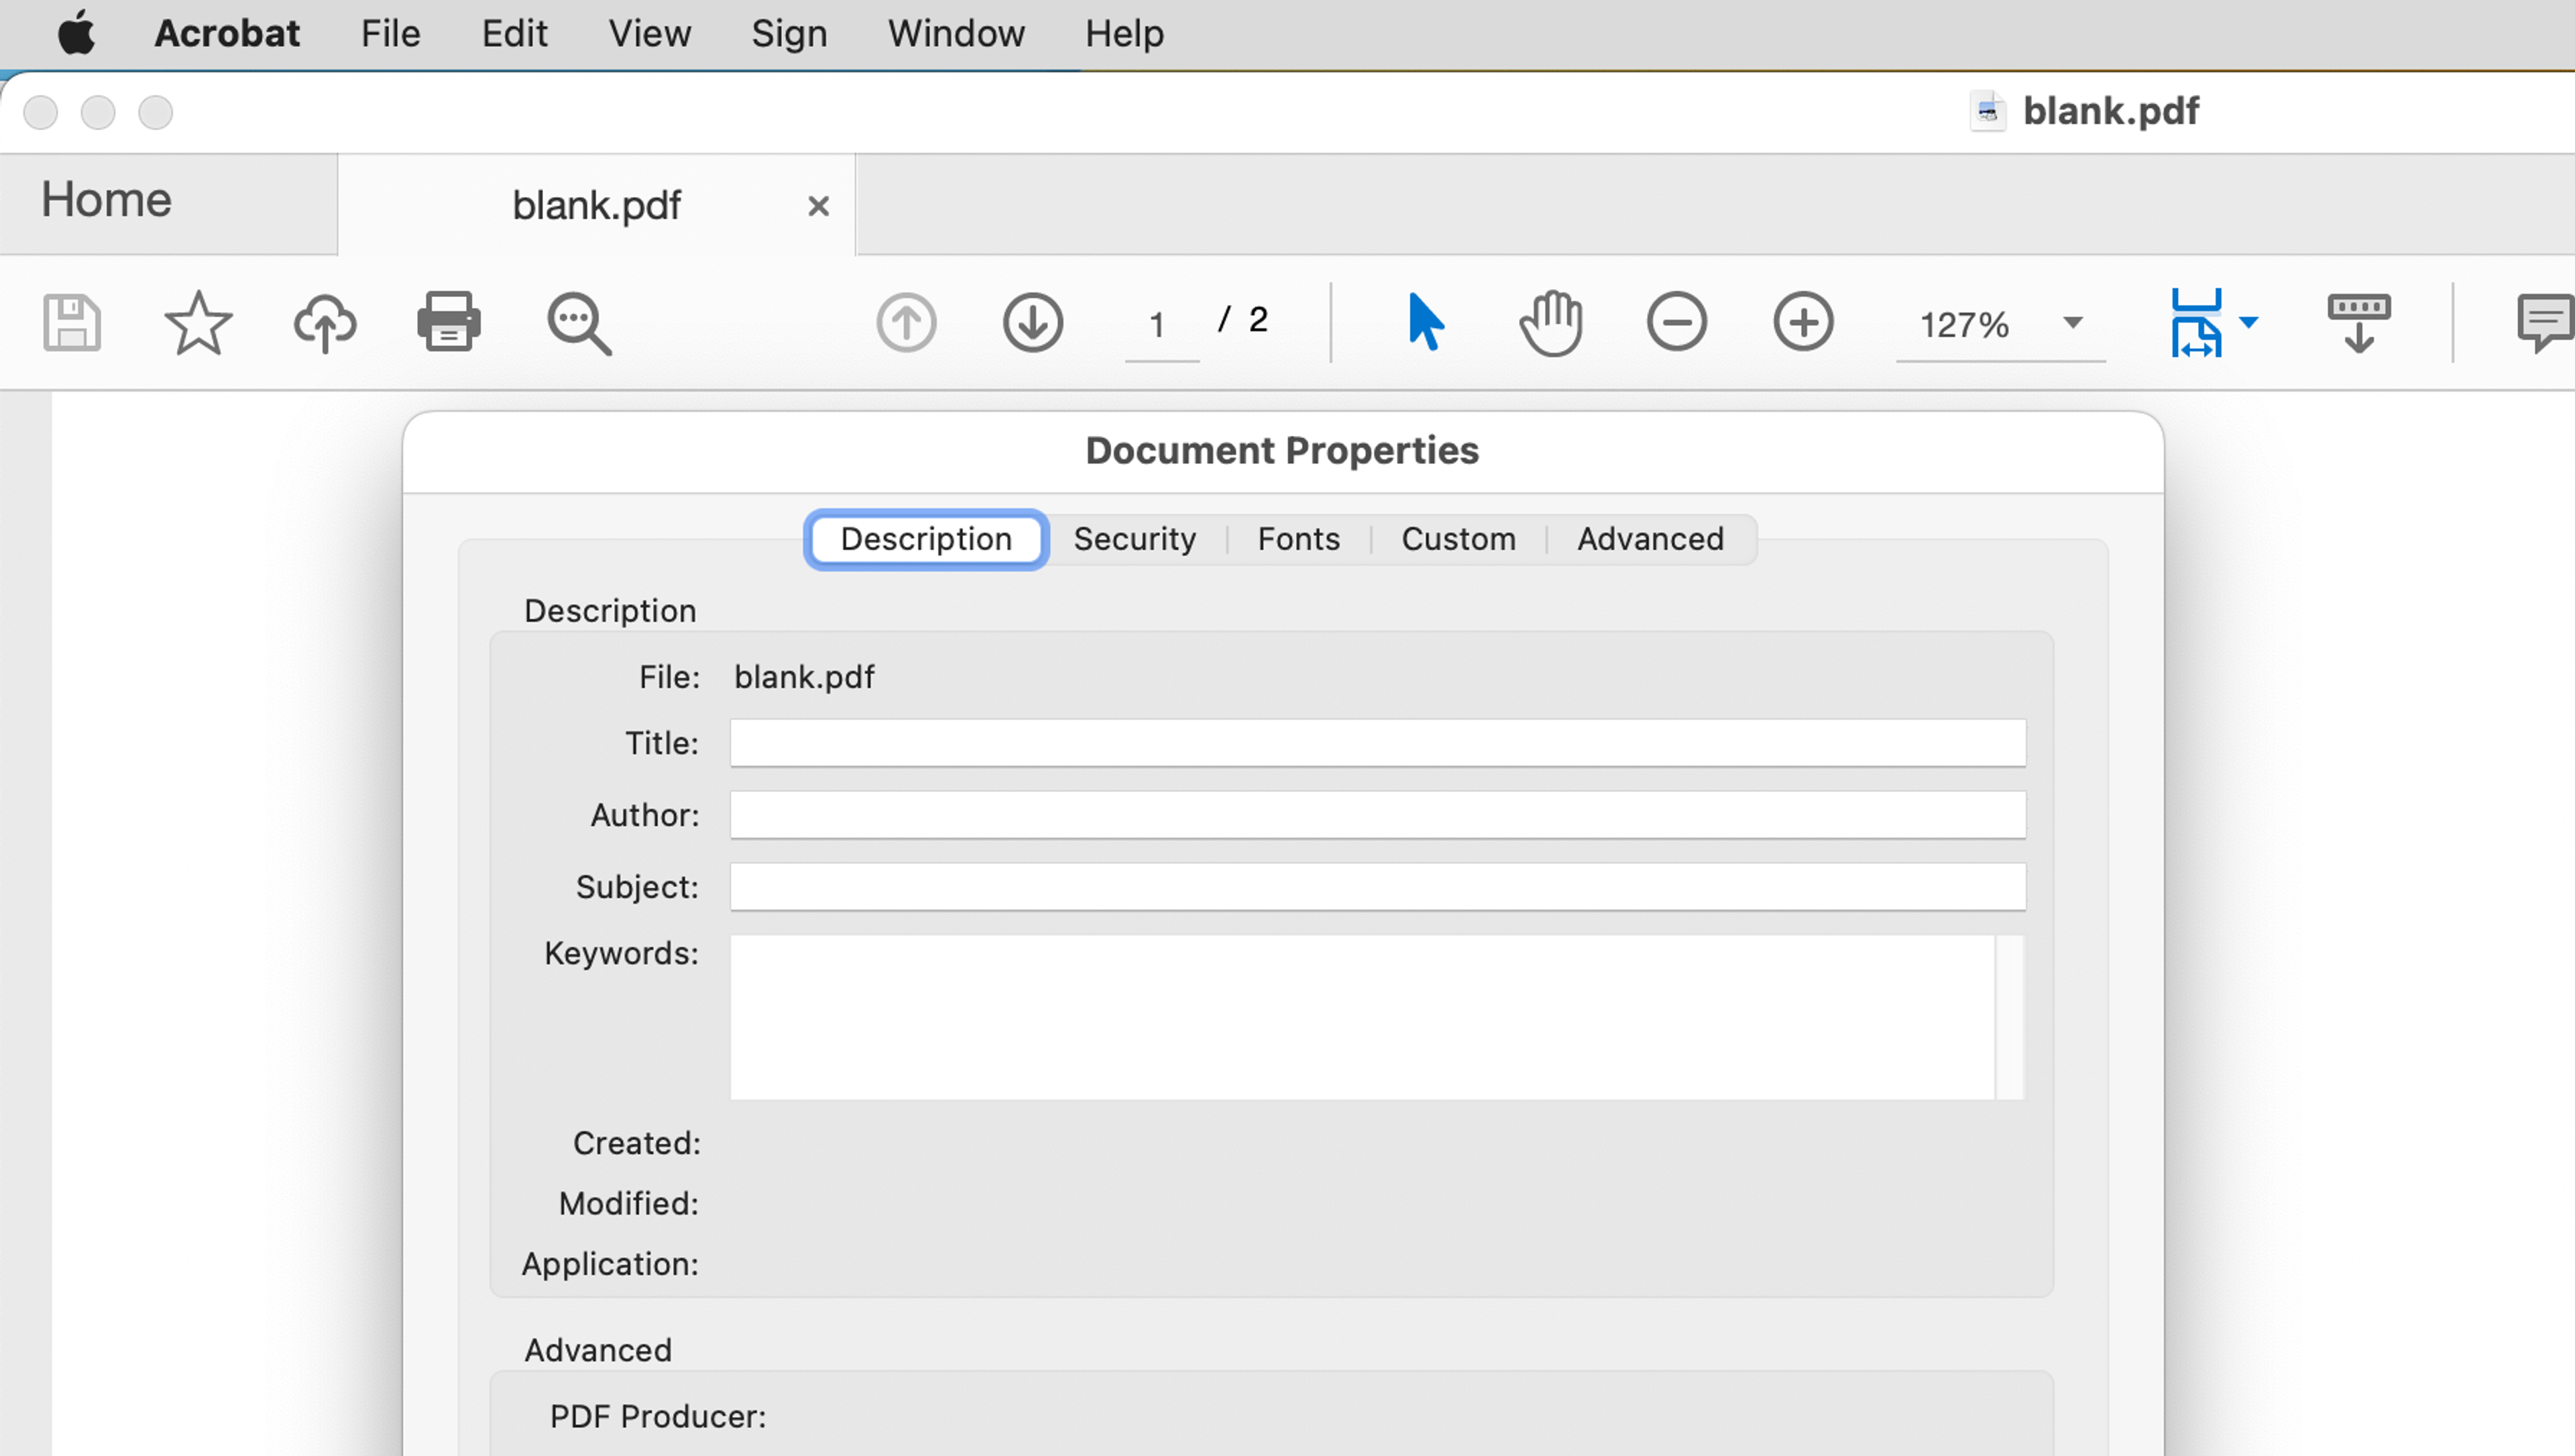The width and height of the screenshot is (2575, 1456).
Task: Switch to the Fonts tab
Action: 1298,539
